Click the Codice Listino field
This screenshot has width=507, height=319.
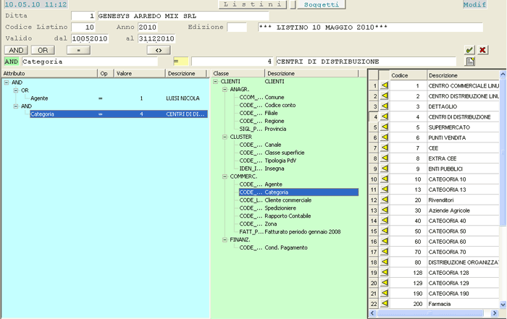coord(83,27)
